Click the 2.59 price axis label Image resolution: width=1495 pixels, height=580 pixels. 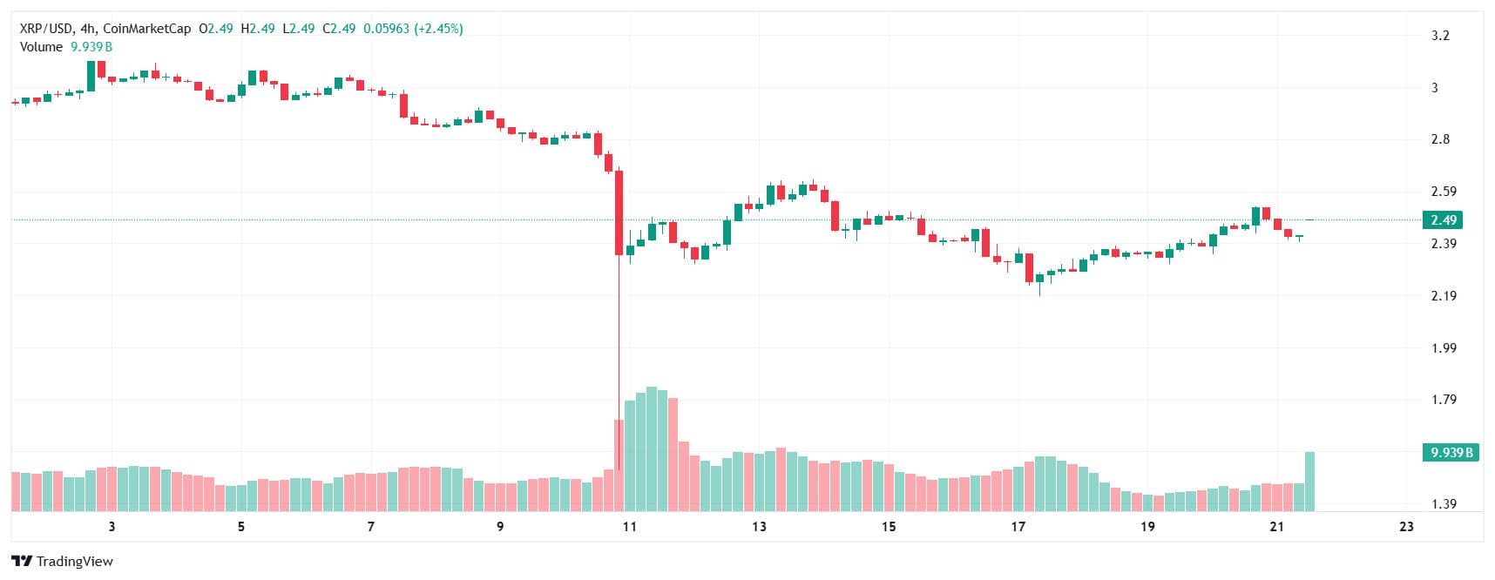pos(1443,192)
